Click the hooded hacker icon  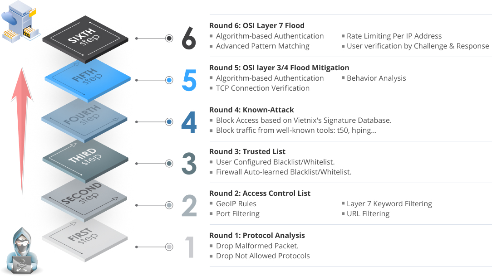coord(22,251)
